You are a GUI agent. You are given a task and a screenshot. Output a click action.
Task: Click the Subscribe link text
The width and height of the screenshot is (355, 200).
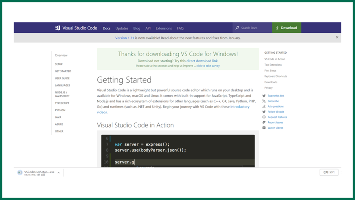click(273, 101)
